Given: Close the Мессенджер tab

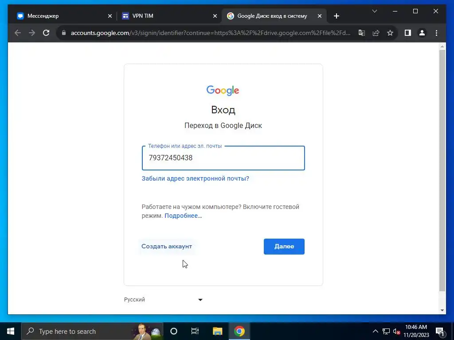Looking at the screenshot, I should [x=110, y=16].
